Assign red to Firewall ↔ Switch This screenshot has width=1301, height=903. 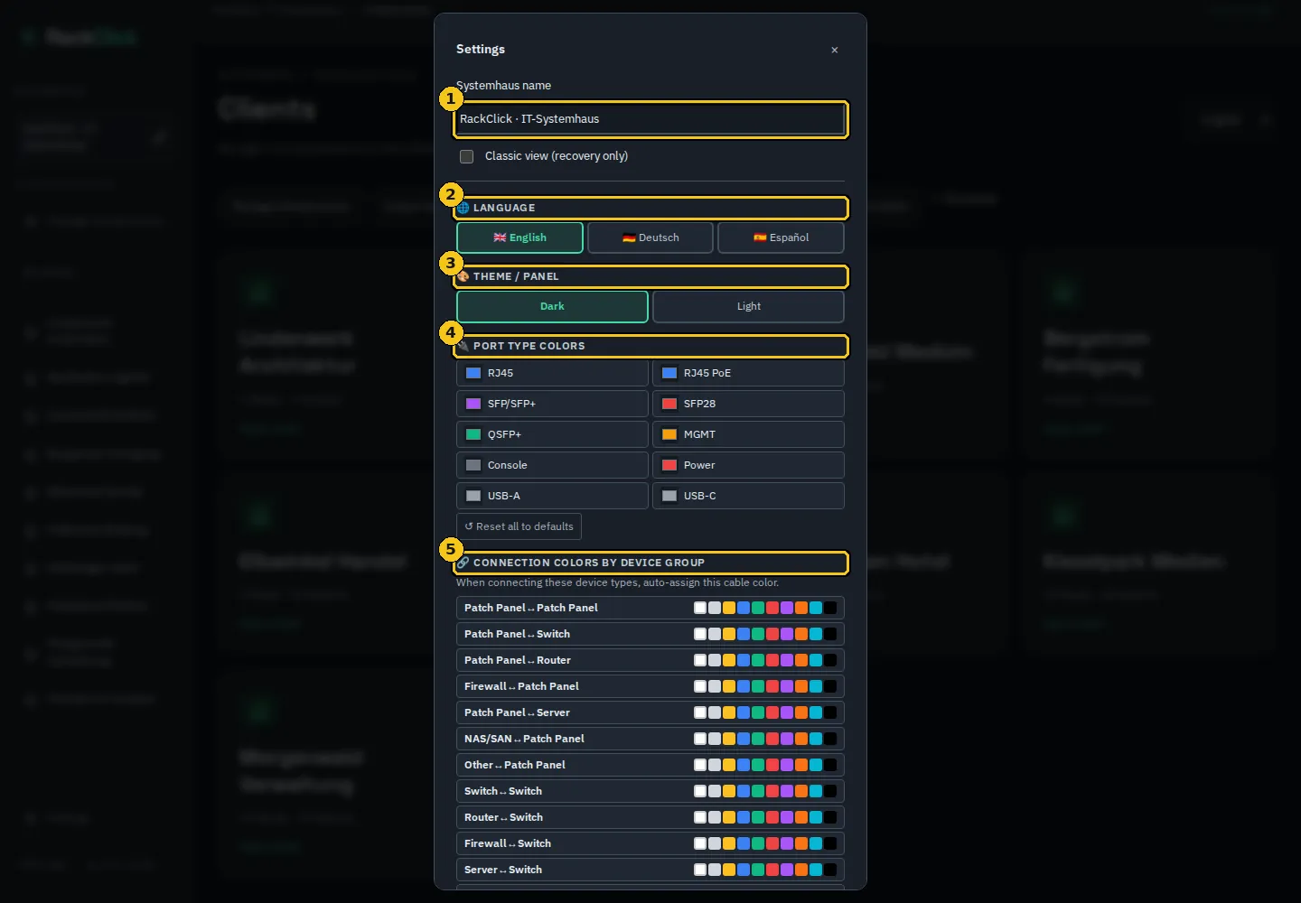772,843
